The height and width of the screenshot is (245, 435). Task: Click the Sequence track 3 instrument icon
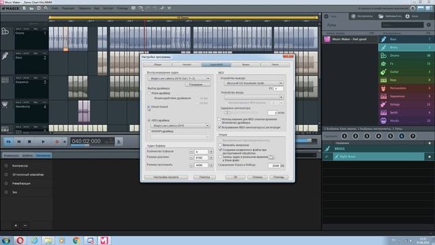(x=5, y=80)
